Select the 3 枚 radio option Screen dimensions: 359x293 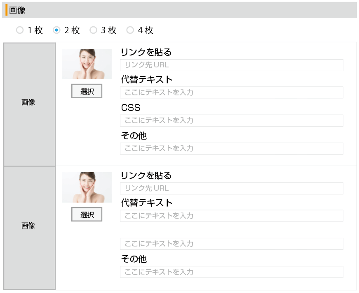pyautogui.click(x=93, y=30)
